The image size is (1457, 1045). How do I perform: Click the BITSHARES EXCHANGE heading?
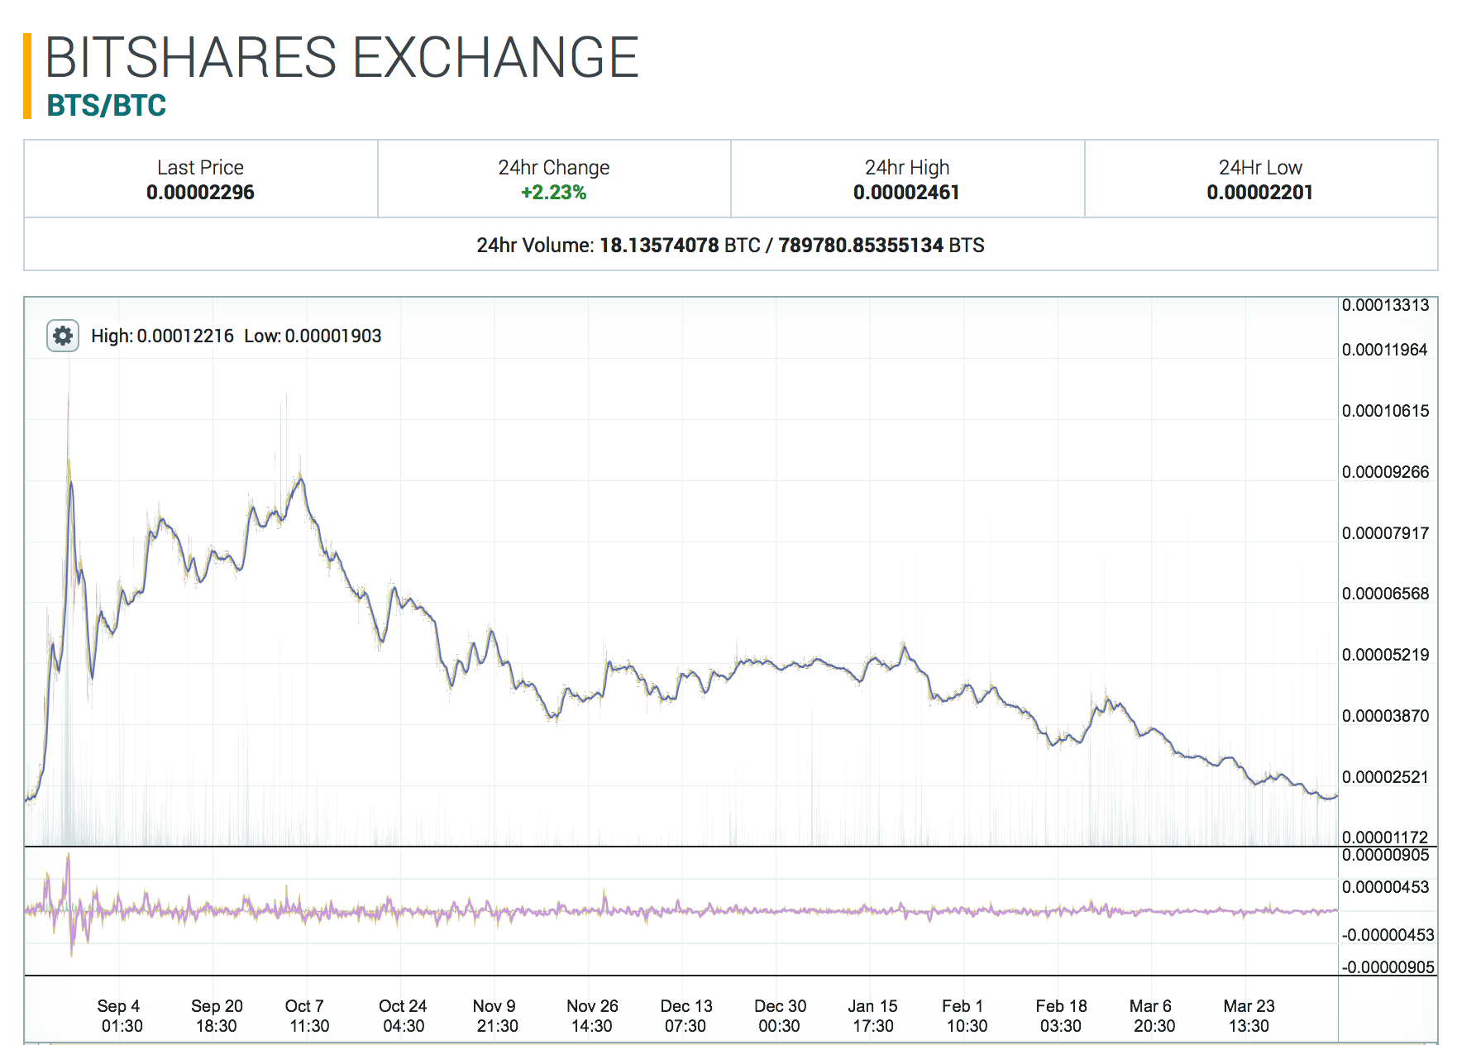click(x=342, y=57)
